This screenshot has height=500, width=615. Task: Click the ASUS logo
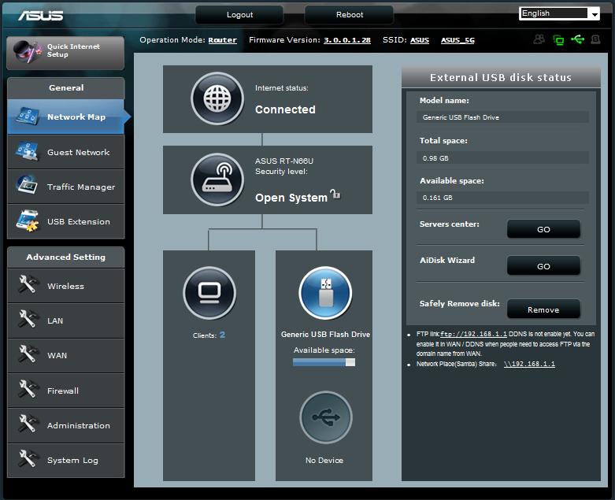(x=41, y=15)
